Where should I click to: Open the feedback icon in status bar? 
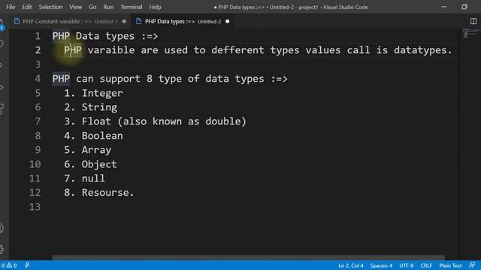(x=472, y=265)
